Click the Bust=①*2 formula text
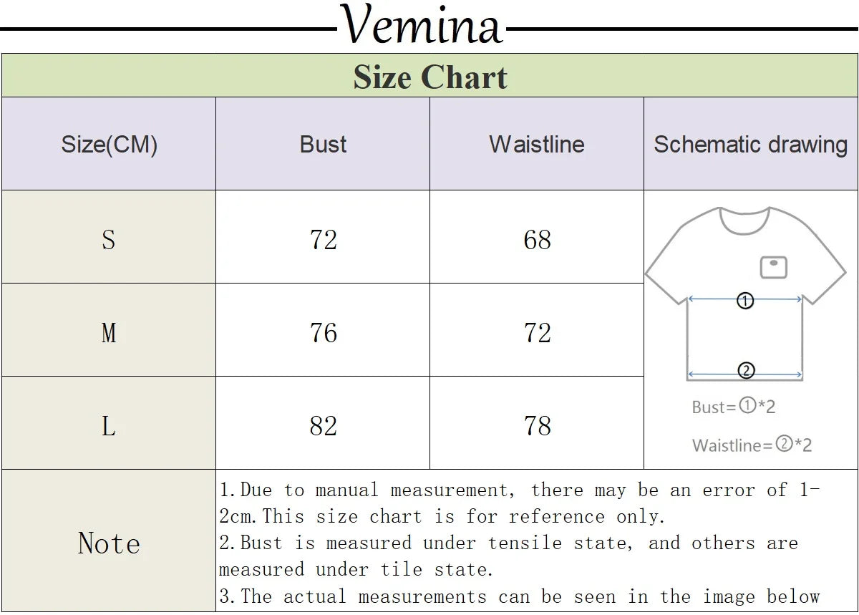Viewport: 859px width, 615px height. click(734, 407)
